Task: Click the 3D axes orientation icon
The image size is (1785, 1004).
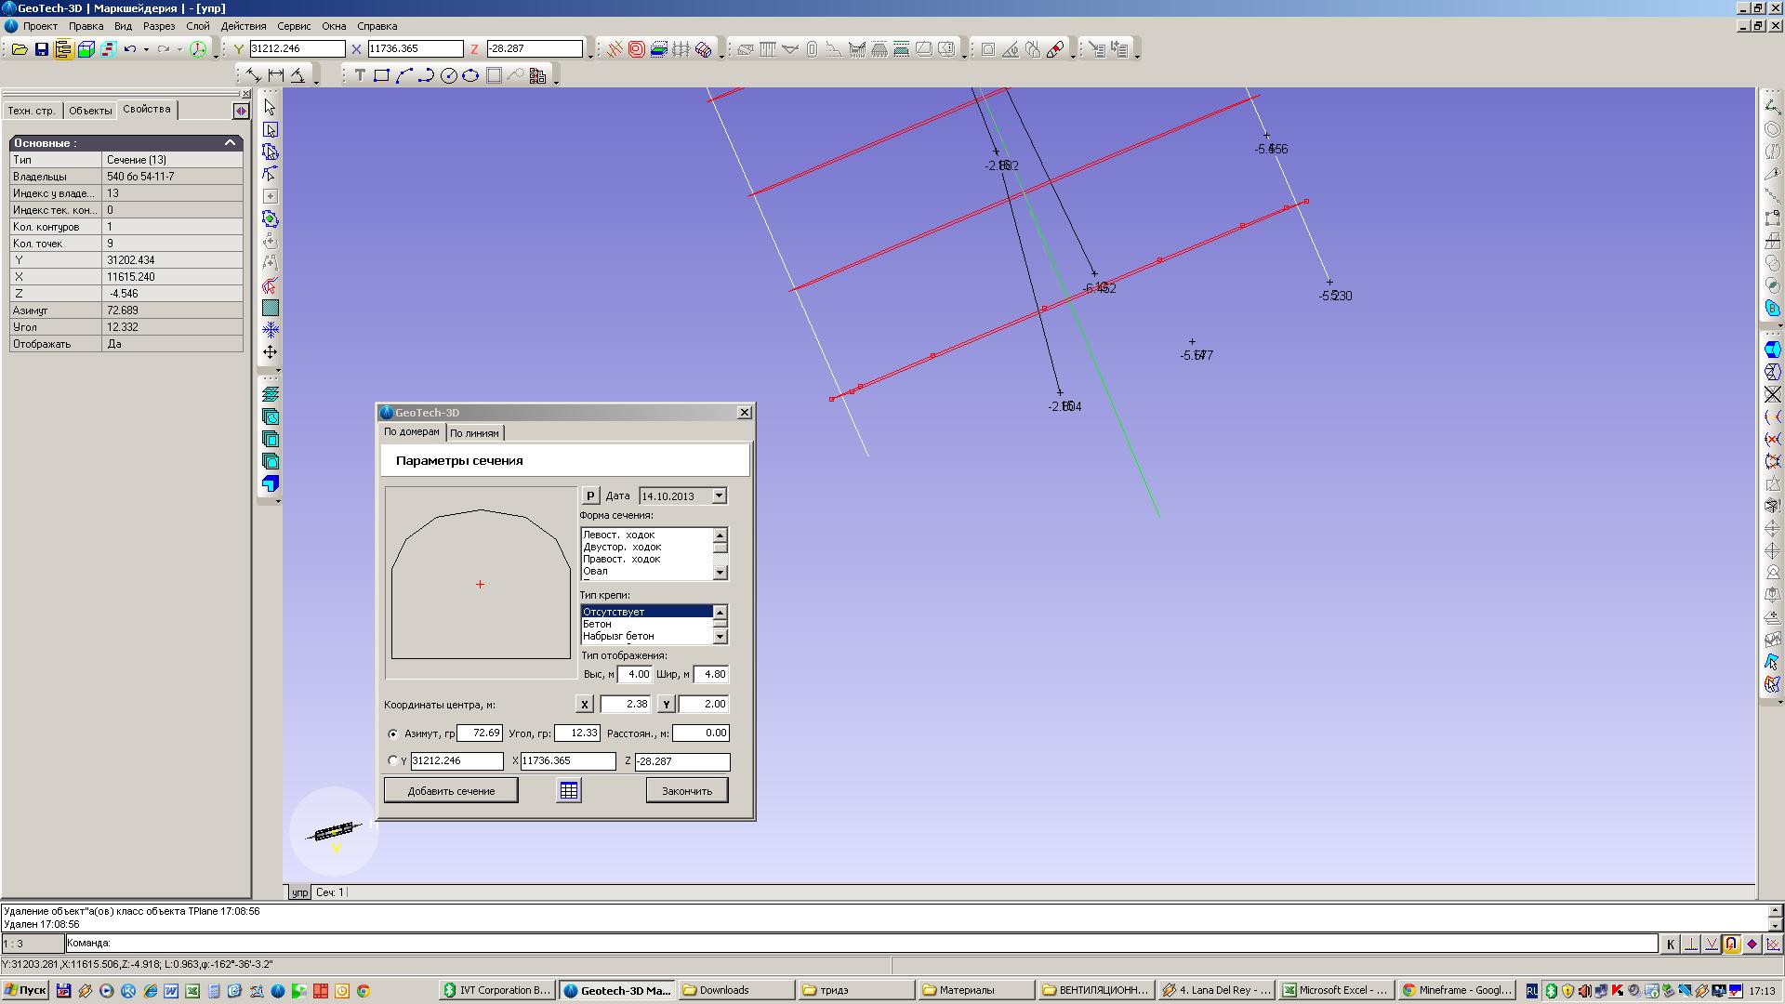Action: pyautogui.click(x=198, y=49)
